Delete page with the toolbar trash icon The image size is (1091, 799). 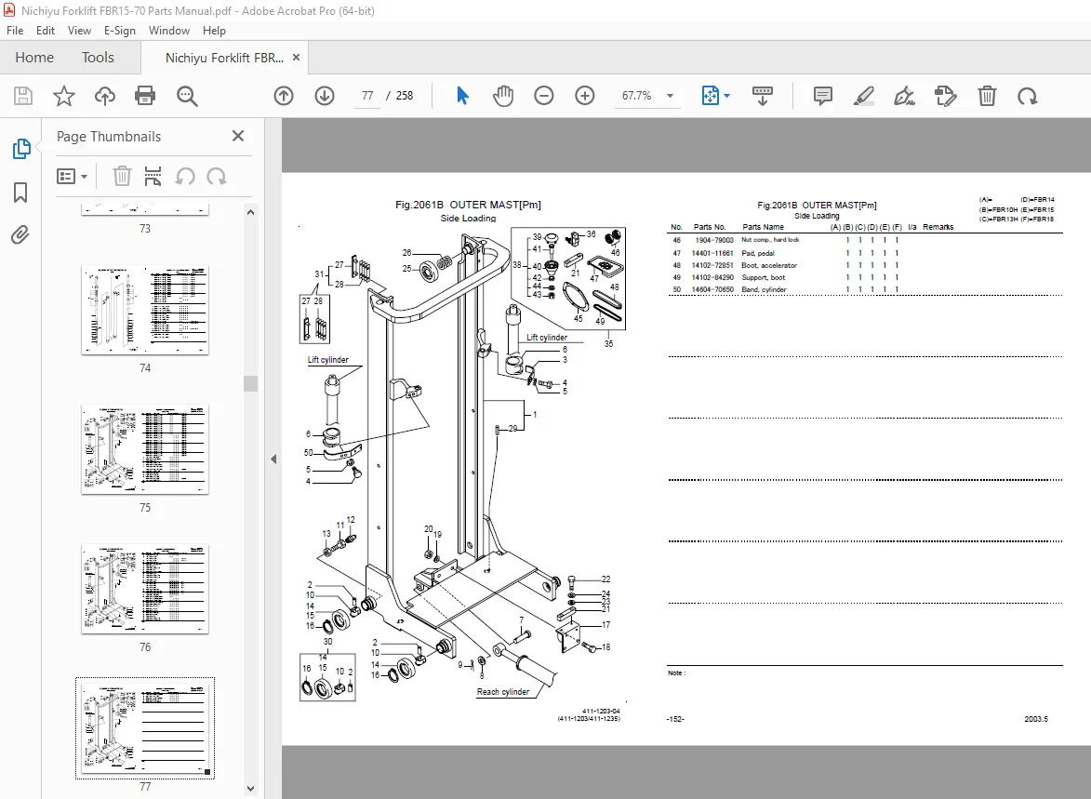[x=987, y=96]
